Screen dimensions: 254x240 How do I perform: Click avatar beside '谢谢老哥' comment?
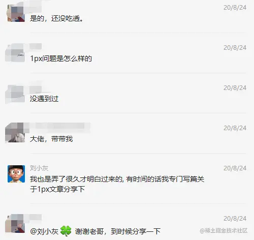coord(16,223)
